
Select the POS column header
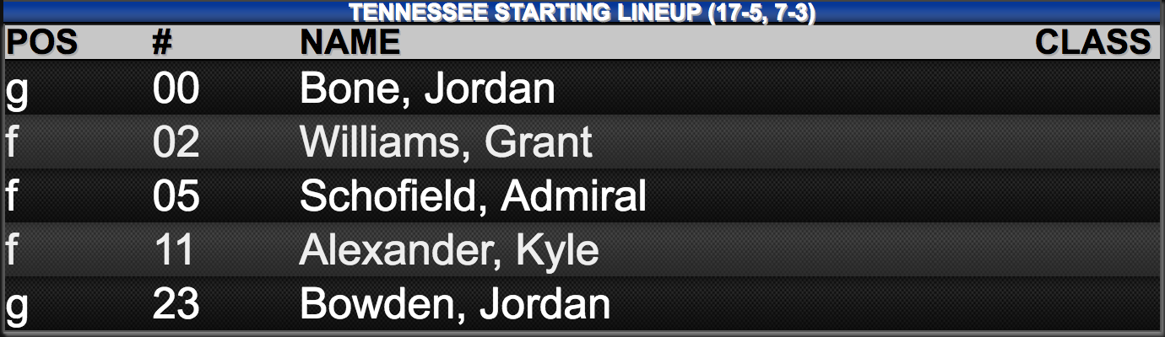(41, 42)
